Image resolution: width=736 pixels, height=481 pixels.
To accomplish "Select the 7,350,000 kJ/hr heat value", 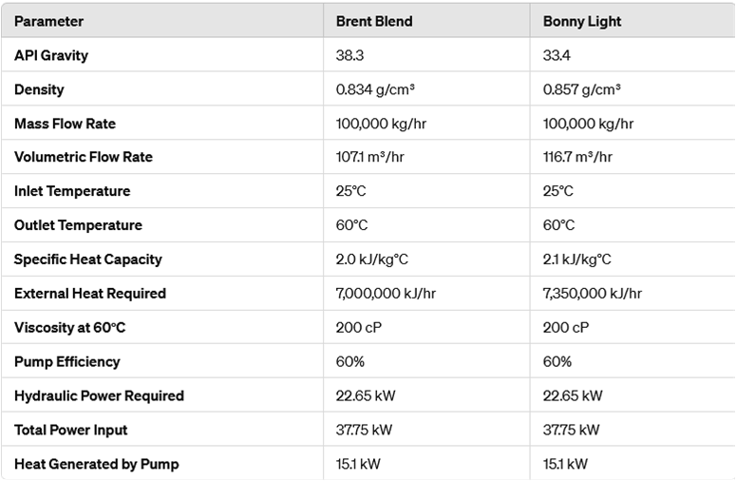I will 593,294.
